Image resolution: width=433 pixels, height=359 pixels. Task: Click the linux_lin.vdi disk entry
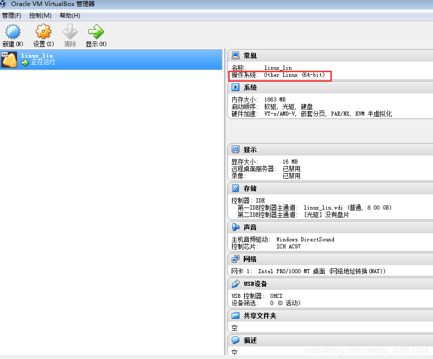[x=348, y=208]
